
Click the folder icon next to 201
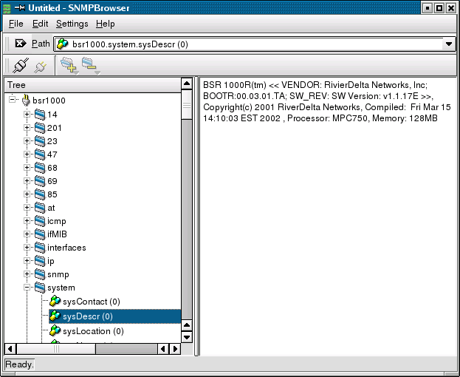[x=40, y=128]
